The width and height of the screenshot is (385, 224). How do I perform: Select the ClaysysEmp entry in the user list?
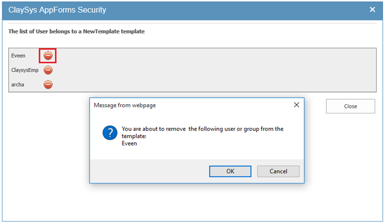point(24,70)
